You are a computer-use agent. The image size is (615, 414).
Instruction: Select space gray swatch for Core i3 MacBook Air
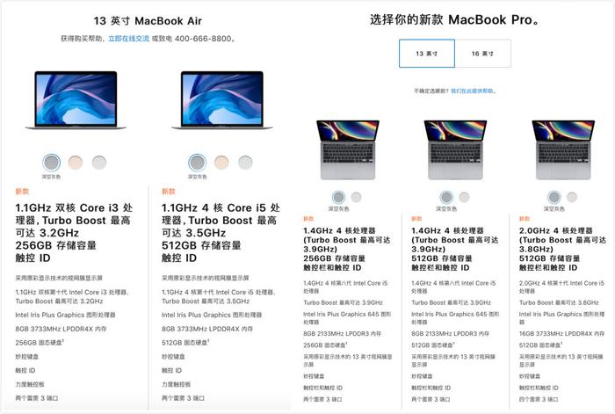51,162
